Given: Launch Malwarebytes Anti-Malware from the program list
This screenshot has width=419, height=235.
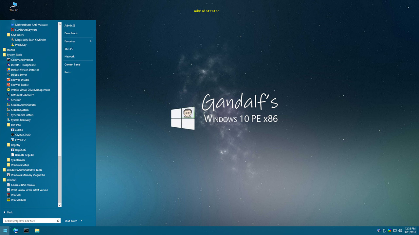Looking at the screenshot, I should point(29,25).
